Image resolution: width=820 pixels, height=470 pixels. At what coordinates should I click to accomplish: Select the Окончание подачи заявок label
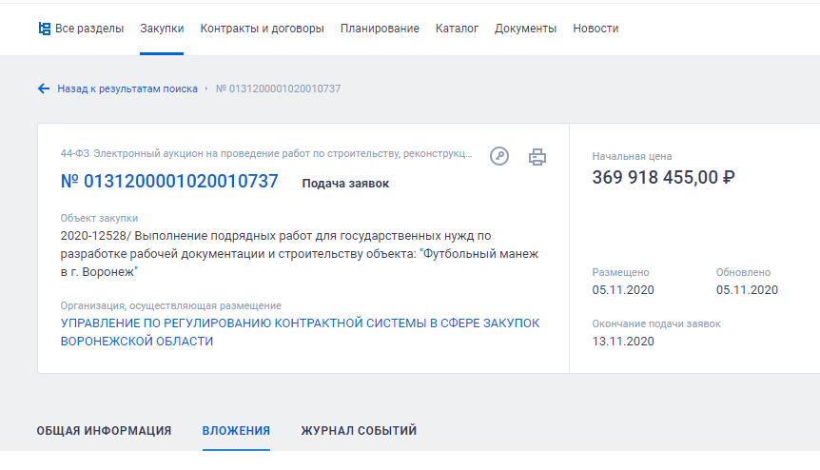click(656, 323)
